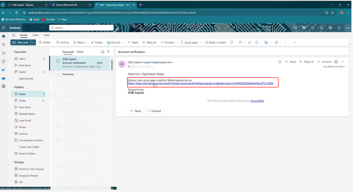Open People in the left app rail
353x192 pixels.
[3, 53]
